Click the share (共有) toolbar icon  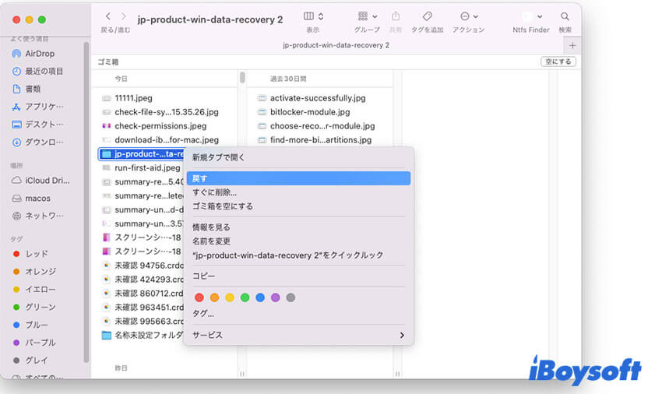point(396,16)
